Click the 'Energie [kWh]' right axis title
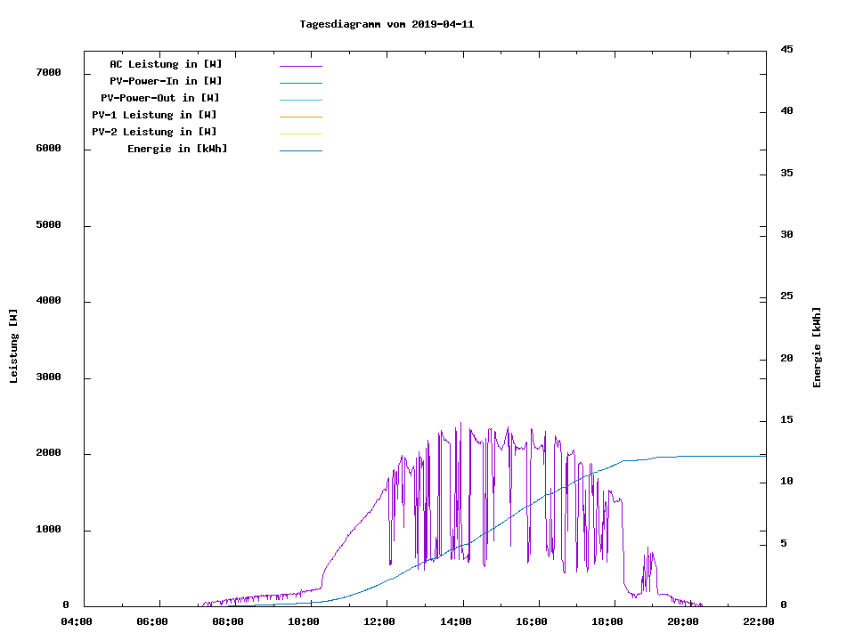This screenshot has width=855, height=641. point(817,347)
